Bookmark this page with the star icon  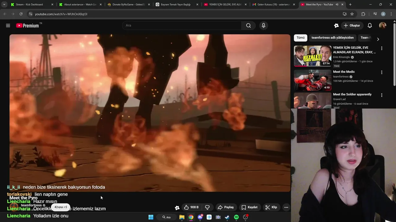pos(352,14)
